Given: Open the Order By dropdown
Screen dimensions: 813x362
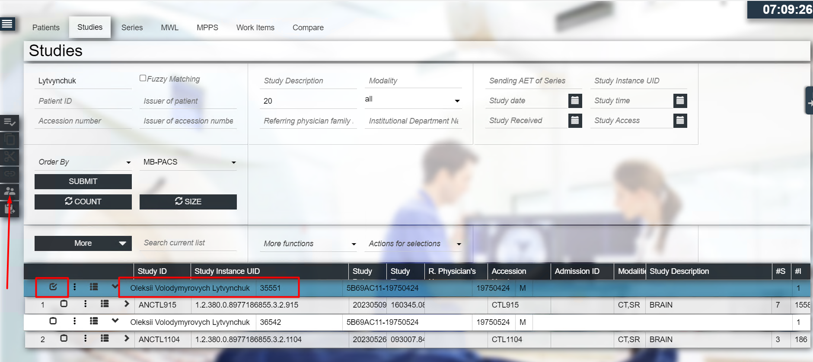Looking at the screenshot, I should [x=83, y=162].
